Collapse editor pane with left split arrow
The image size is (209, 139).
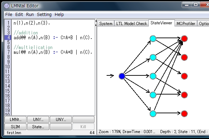tap(96, 21)
